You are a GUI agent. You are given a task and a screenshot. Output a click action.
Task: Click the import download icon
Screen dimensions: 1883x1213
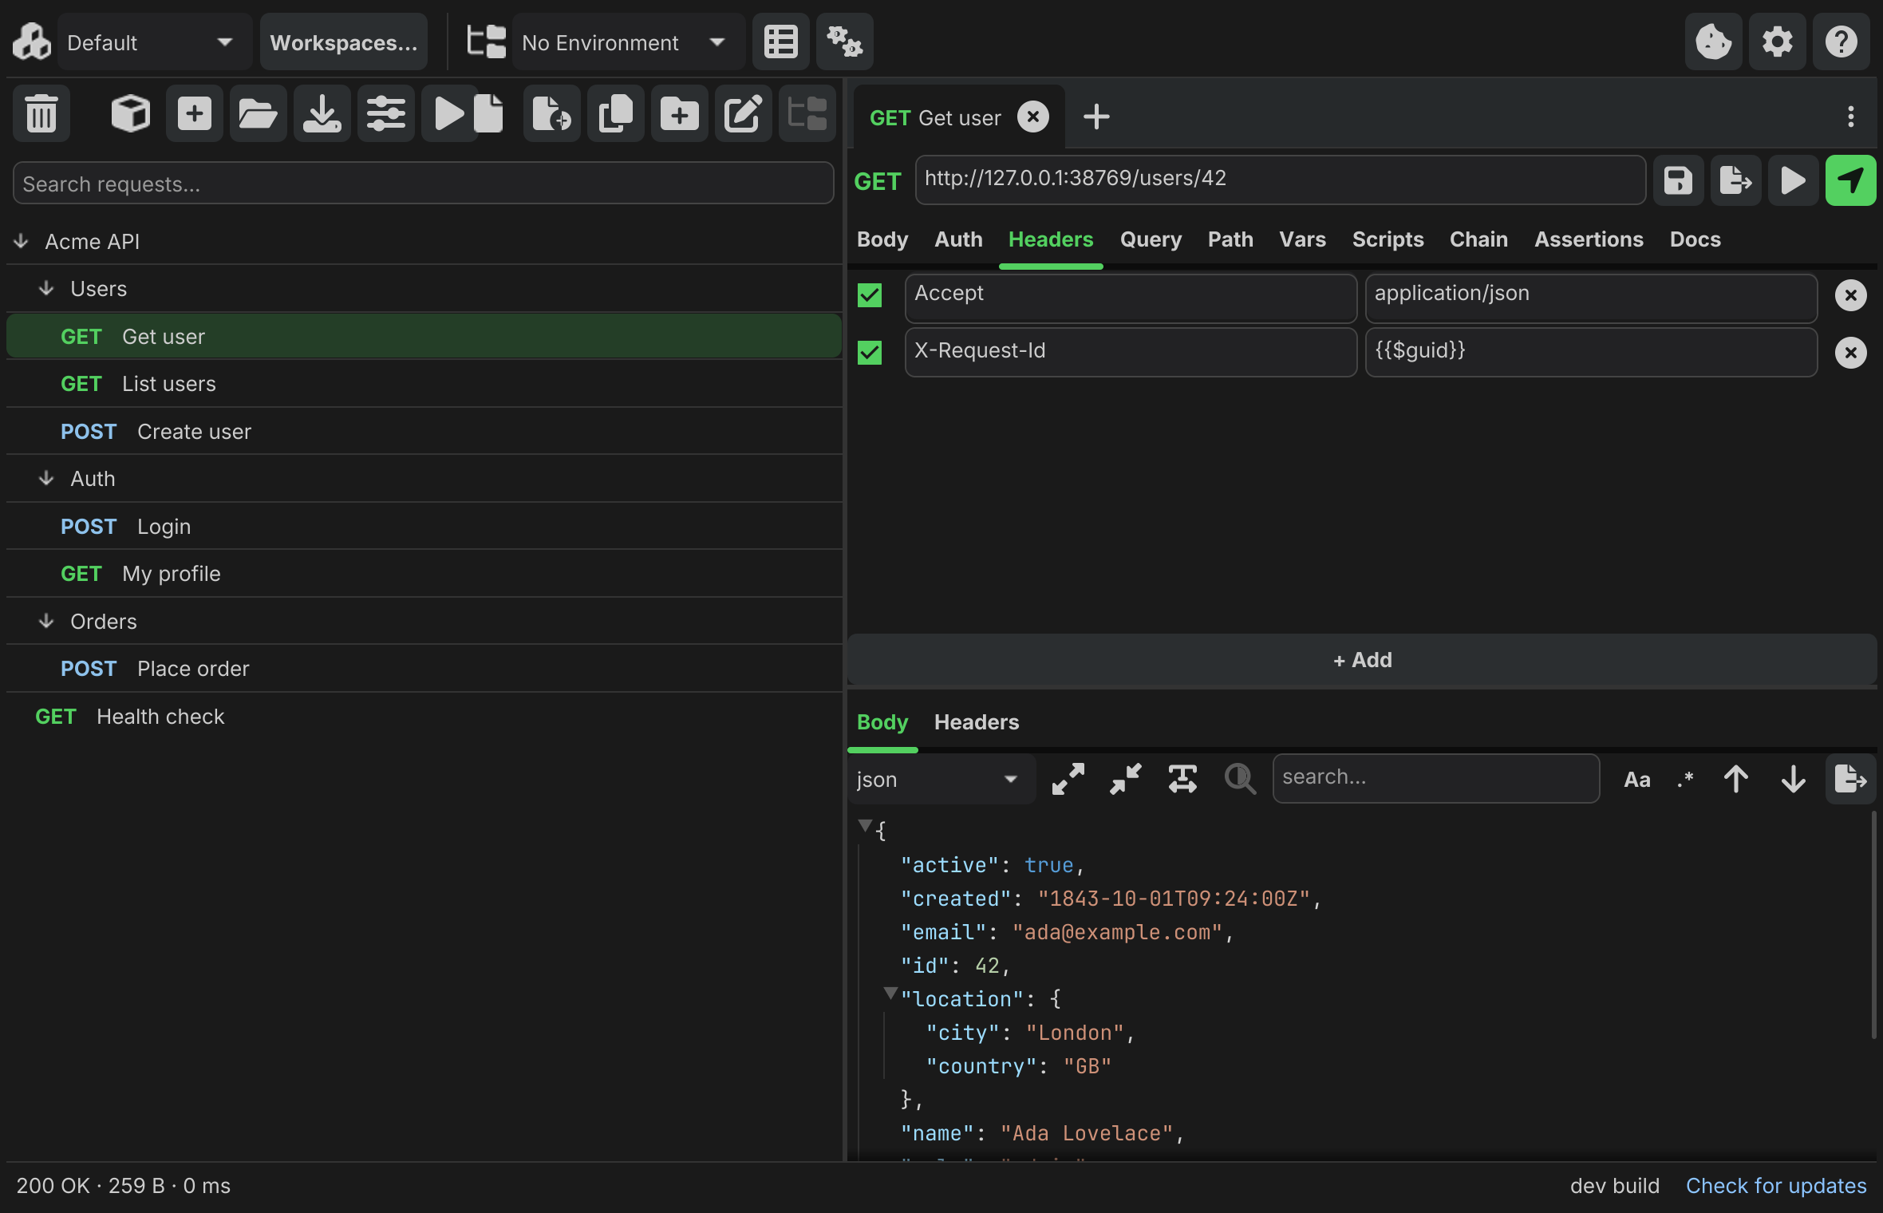[322, 113]
